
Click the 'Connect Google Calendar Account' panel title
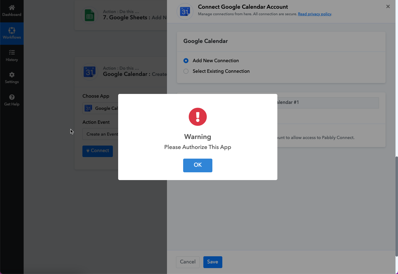[x=243, y=7]
